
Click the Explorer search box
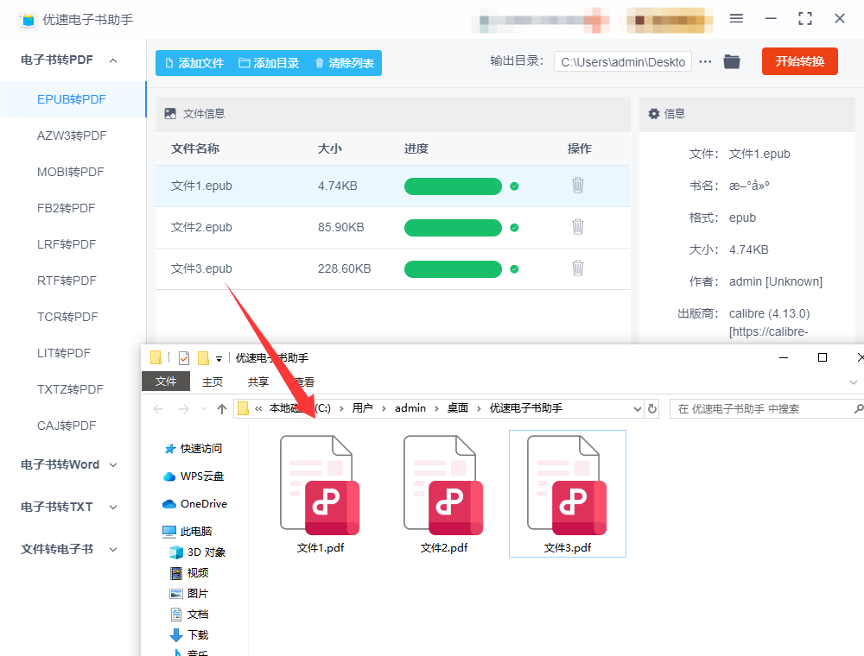[766, 409]
